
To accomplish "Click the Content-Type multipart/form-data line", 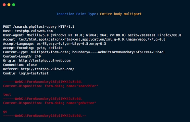I will [x=84, y=52].
